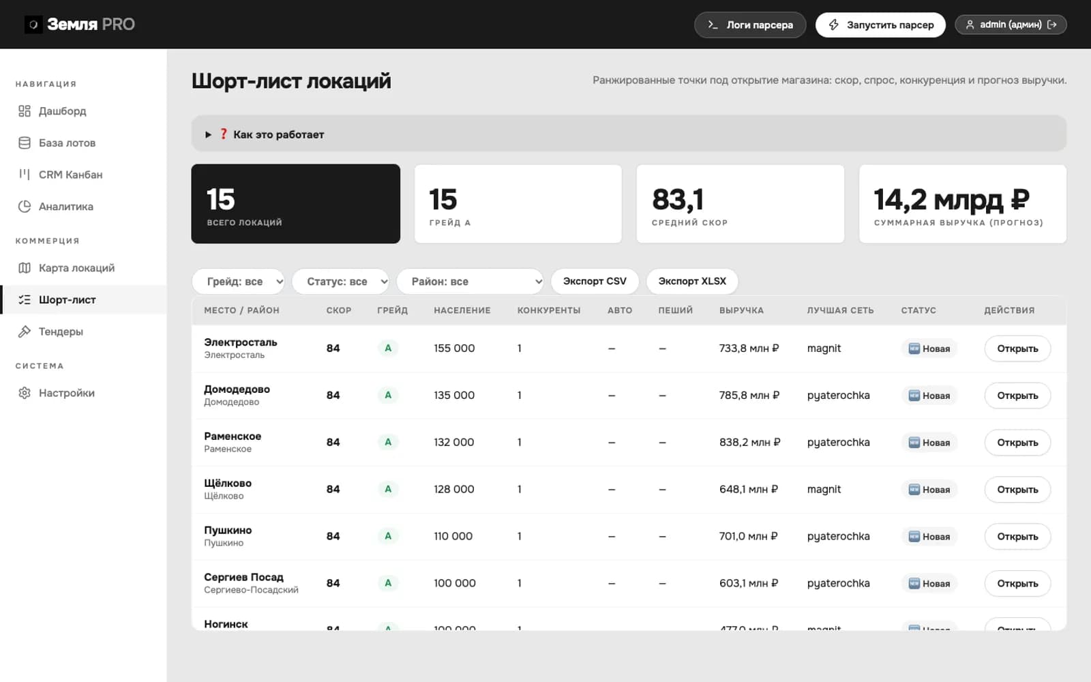Open the 'Статус: все' filter dropdown
1091x682 pixels.
[340, 281]
